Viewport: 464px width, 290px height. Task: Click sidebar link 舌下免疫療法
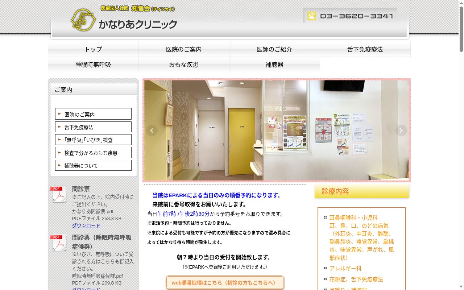click(93, 127)
